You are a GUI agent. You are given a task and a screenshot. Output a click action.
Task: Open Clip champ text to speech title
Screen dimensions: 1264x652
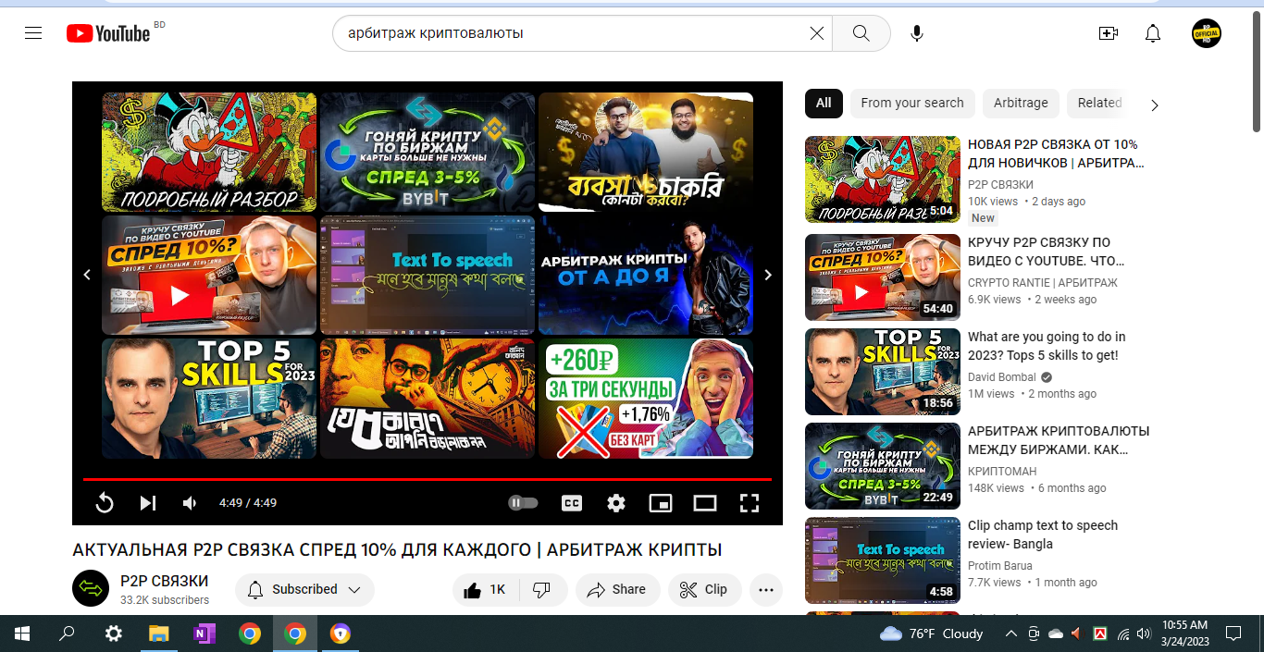coord(1043,535)
